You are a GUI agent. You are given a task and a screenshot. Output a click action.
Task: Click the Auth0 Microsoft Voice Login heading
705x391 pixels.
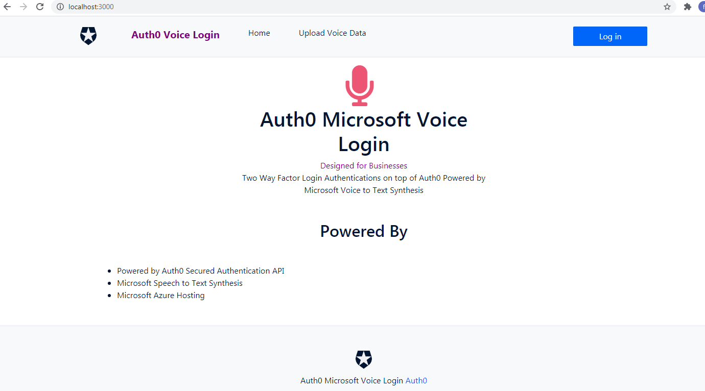[364, 132]
